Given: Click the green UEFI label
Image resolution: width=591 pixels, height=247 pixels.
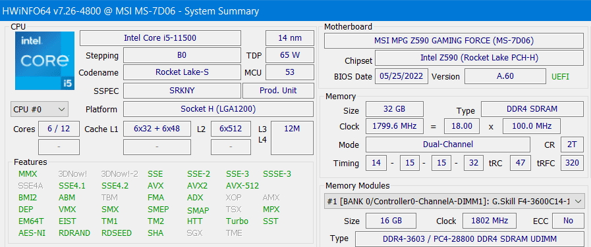Looking at the screenshot, I should coord(561,77).
